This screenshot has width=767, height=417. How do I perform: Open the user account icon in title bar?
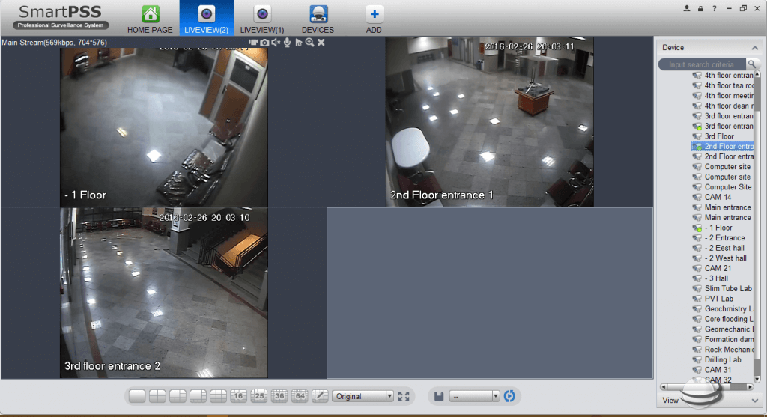click(687, 8)
